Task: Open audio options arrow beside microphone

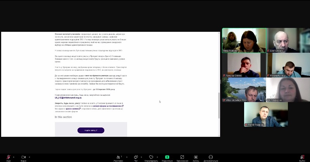Action: pos(14,157)
